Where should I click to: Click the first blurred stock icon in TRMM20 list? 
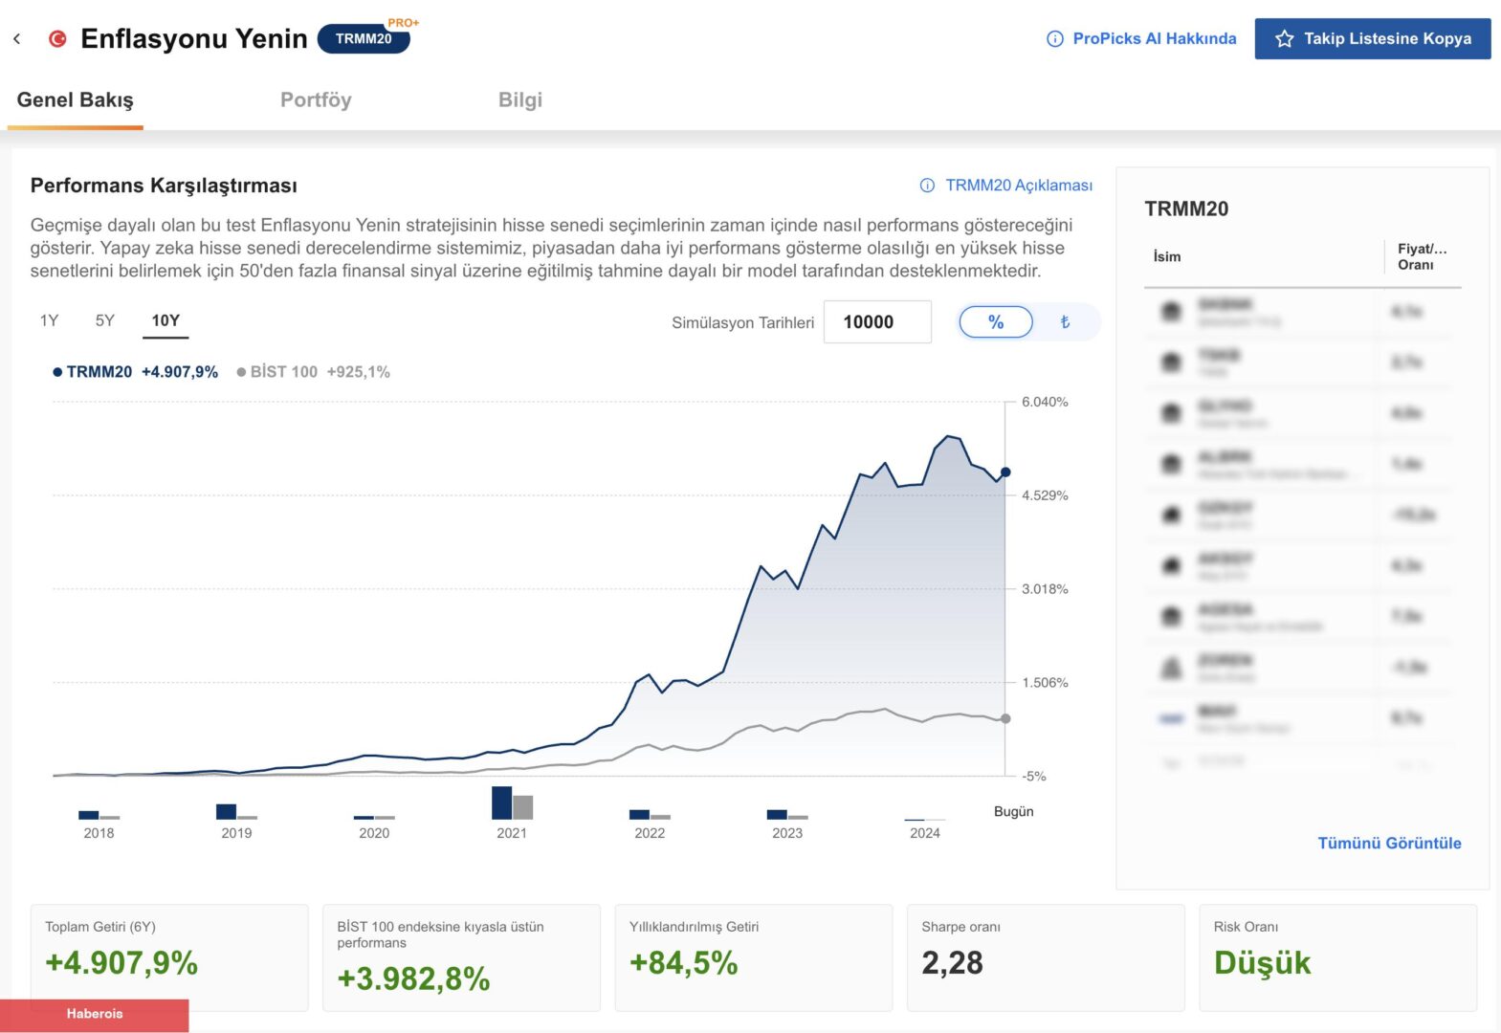click(x=1171, y=312)
